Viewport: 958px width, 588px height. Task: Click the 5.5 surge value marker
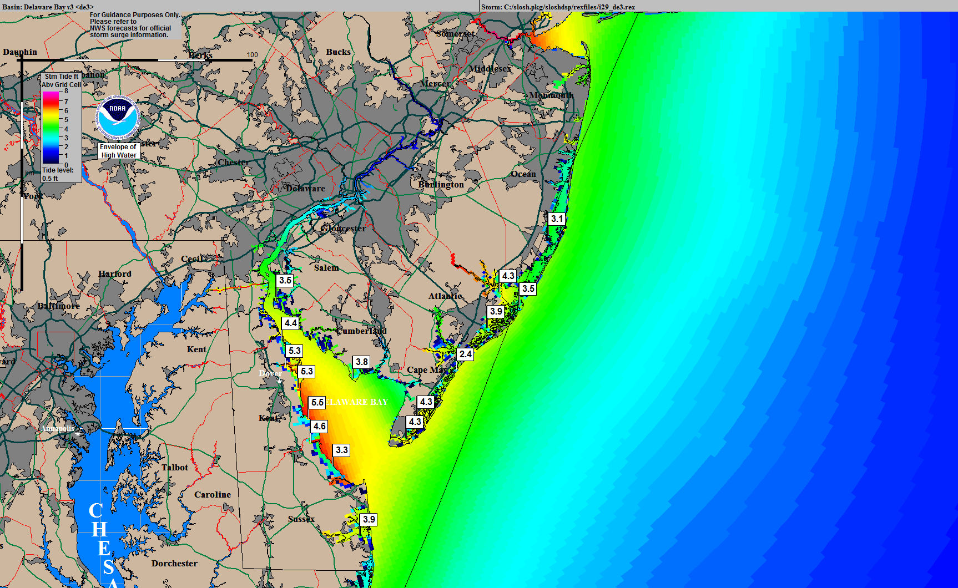pyautogui.click(x=317, y=403)
